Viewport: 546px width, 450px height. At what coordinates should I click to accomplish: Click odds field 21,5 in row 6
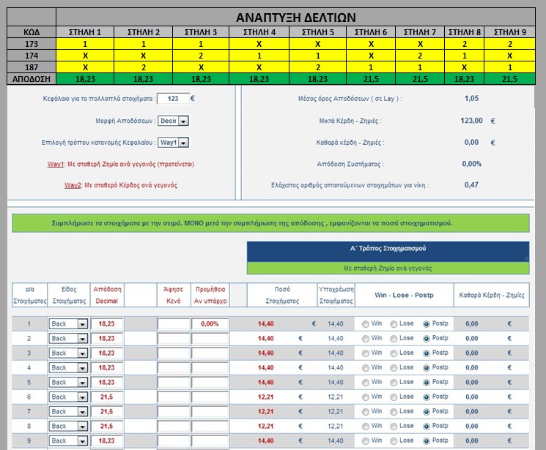coord(107,397)
